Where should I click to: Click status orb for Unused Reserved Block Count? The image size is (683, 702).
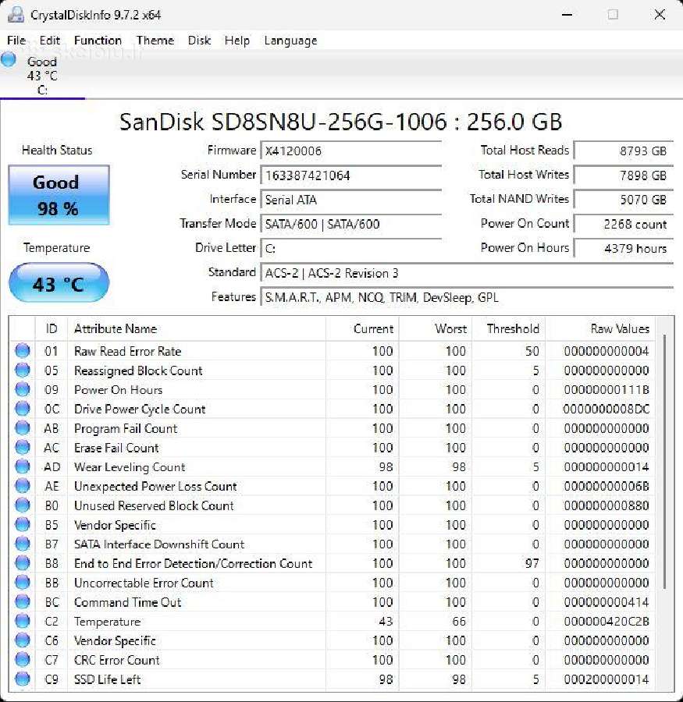coord(23,505)
